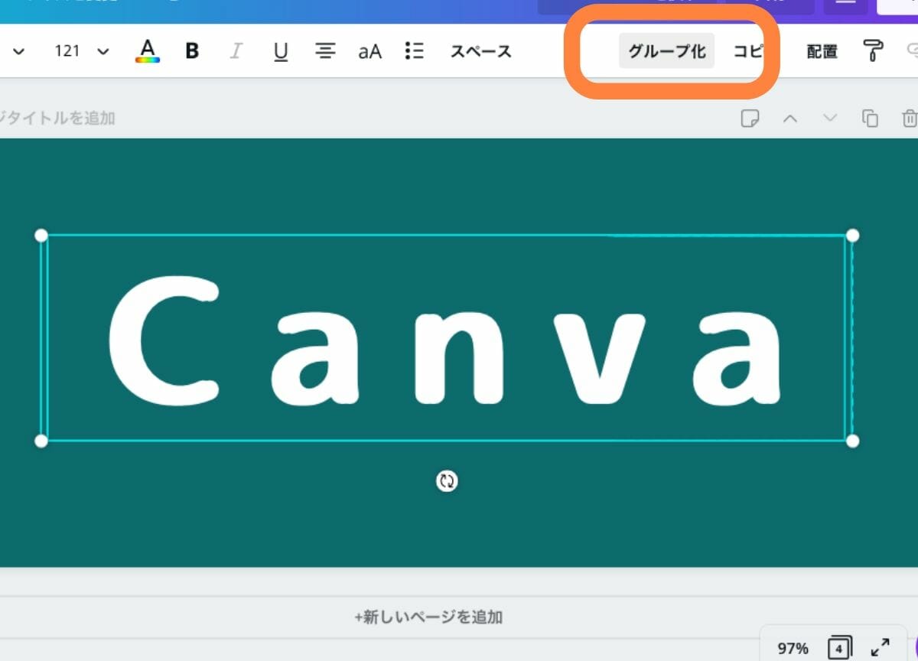Viewport: 918px width, 661px height.
Task: Toggle underline formatting with the U icon
Action: point(281,51)
